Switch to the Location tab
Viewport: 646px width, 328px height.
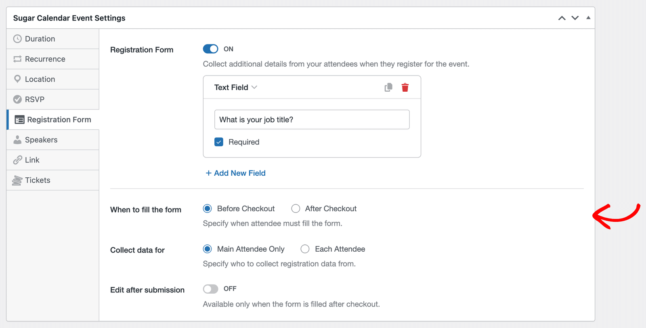click(x=53, y=79)
